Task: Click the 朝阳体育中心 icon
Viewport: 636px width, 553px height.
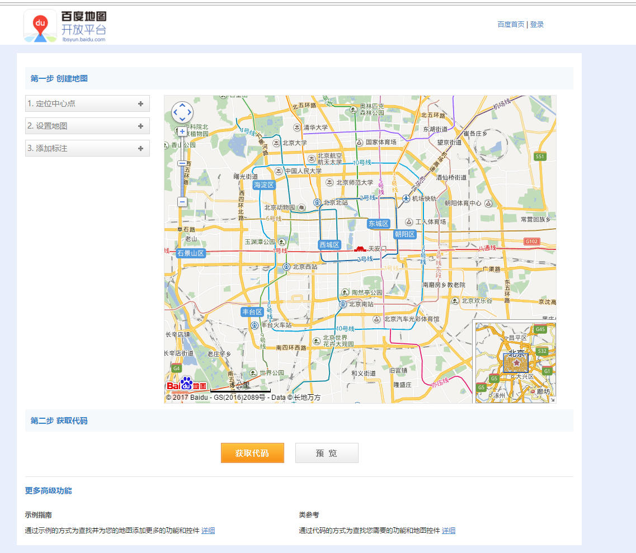Action: click(488, 203)
